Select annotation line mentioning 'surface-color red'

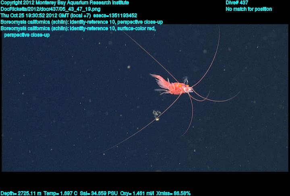pyautogui.click(x=78, y=29)
